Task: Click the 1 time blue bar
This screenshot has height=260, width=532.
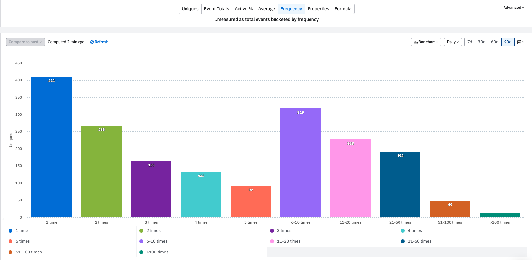Action: pyautogui.click(x=51, y=147)
